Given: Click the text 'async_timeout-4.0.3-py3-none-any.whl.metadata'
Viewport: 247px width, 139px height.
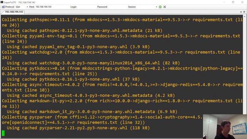Looking at the screenshot, I should (x=96, y=95).
